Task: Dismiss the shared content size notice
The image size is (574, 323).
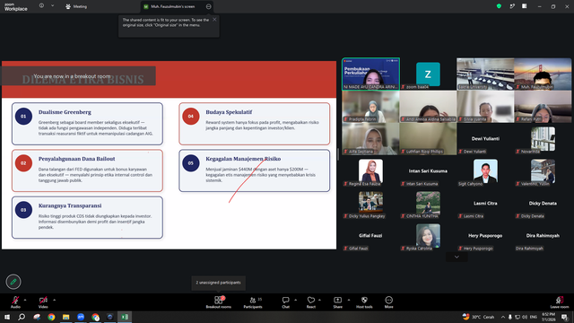Action: pyautogui.click(x=214, y=20)
